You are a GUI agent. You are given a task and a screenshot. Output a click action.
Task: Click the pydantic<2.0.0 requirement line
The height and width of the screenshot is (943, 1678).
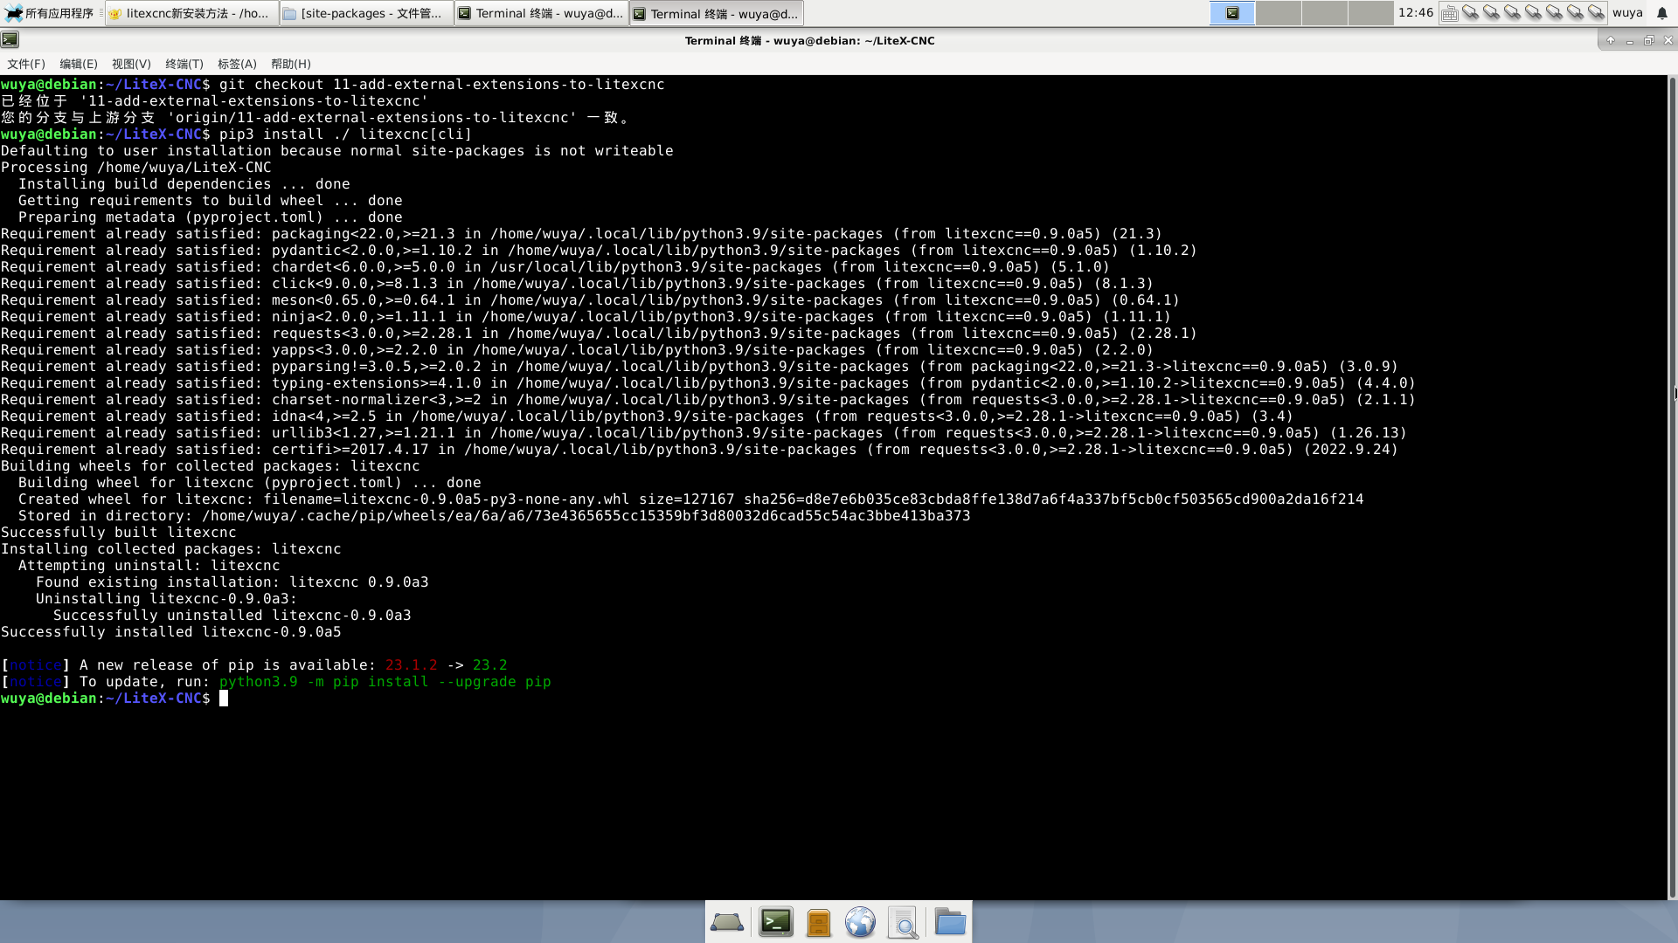(x=599, y=251)
